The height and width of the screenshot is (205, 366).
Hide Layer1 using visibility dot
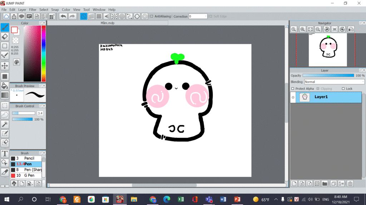tap(293, 98)
